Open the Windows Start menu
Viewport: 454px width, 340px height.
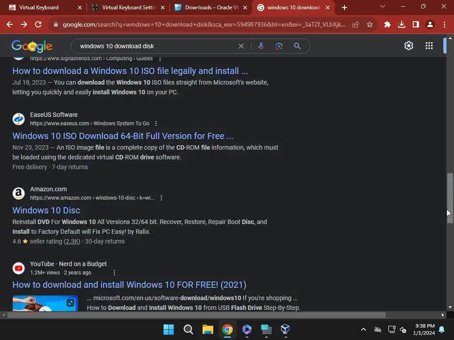tap(168, 329)
